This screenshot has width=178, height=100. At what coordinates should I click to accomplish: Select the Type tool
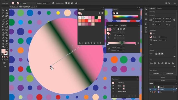point(3,19)
